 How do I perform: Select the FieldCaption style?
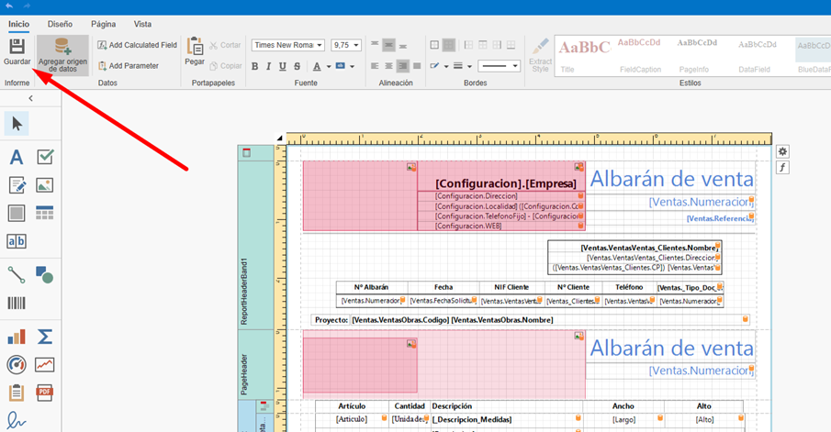(x=640, y=56)
